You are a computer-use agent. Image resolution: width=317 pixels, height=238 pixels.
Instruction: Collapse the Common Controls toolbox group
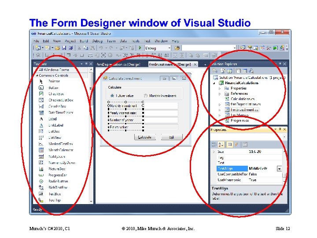[37, 75]
